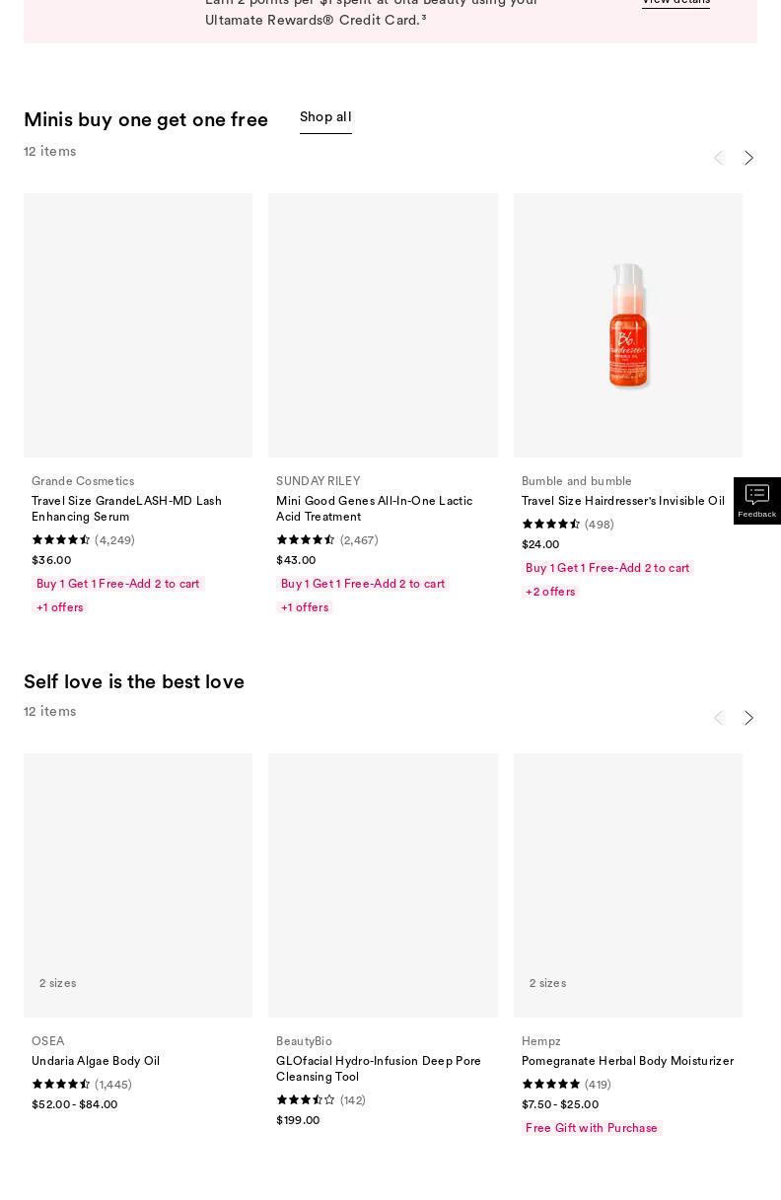This screenshot has width=781, height=1200.
Task: Click star rating of GLOfacial cleansing tool
Action: click(306, 1100)
